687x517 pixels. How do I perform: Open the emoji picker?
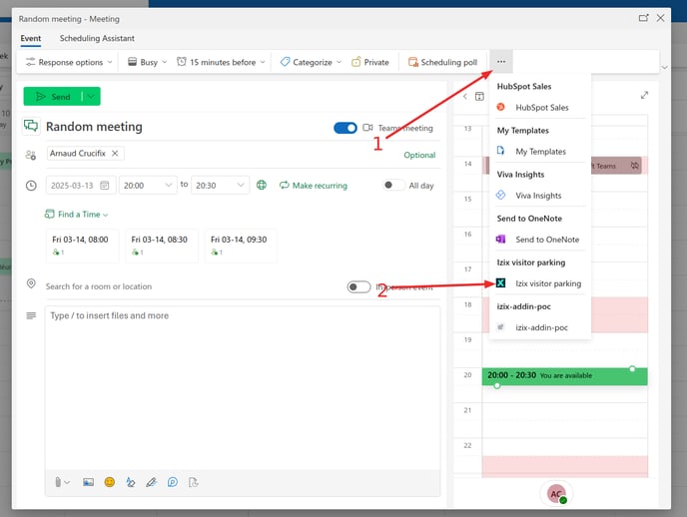(x=110, y=482)
